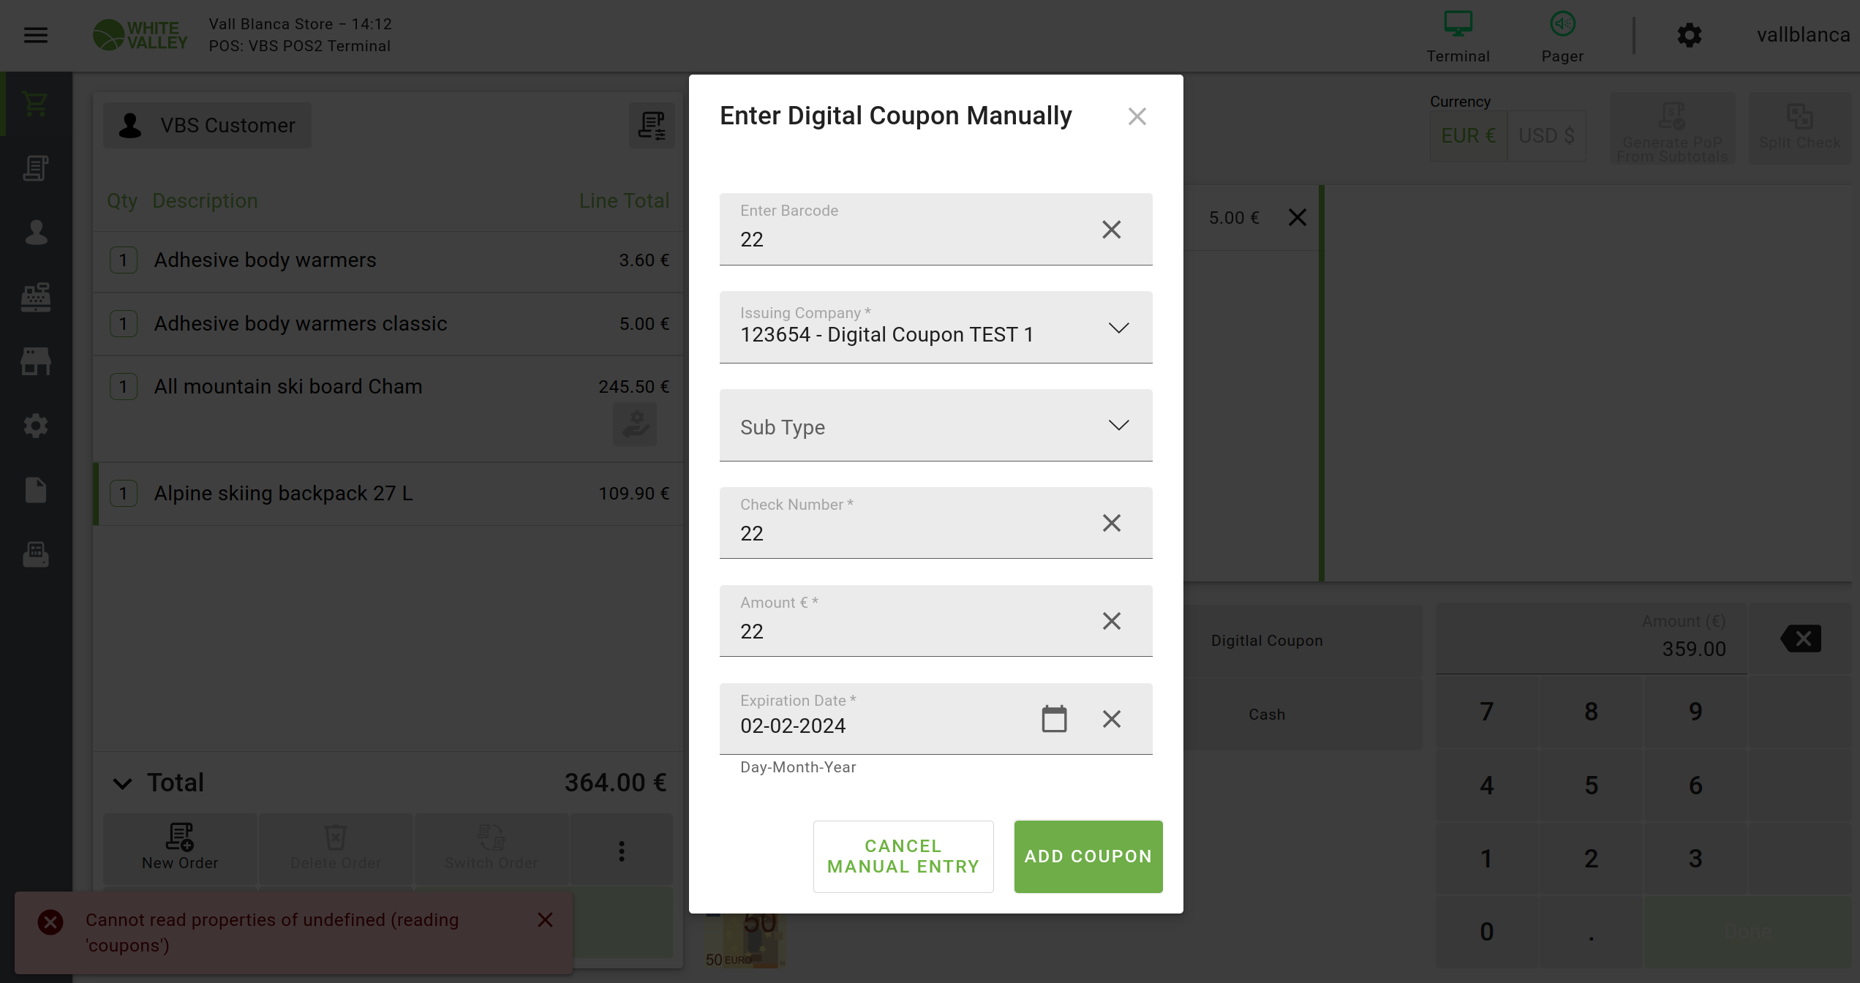Clear the Amount € field value
This screenshot has height=983, width=1860.
[1111, 621]
